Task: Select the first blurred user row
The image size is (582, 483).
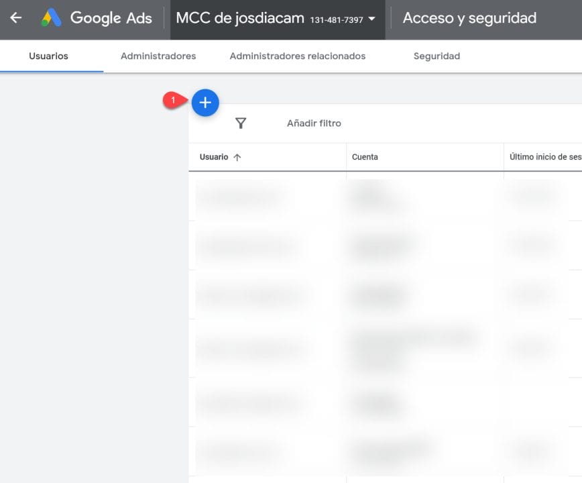Action: pos(267,197)
